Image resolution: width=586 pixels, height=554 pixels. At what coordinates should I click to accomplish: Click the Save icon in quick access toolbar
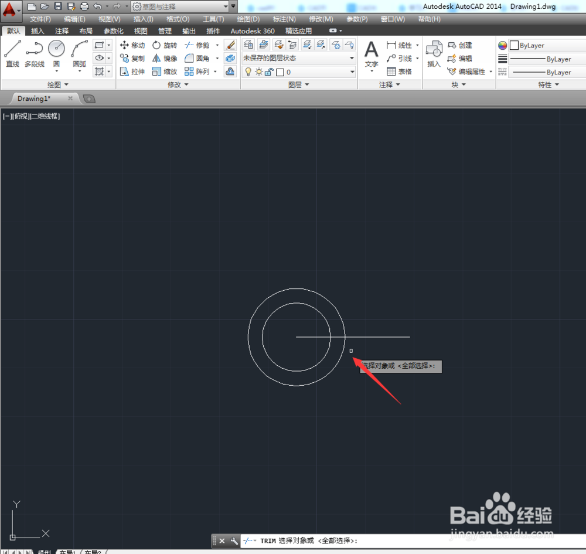[58, 6]
